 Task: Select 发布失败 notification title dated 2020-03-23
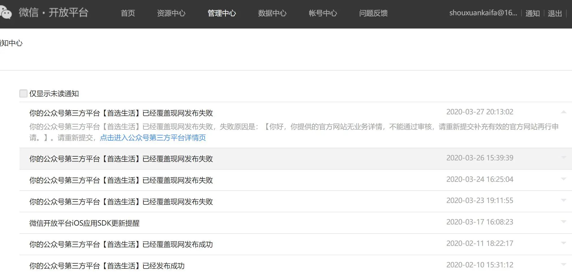(x=121, y=202)
